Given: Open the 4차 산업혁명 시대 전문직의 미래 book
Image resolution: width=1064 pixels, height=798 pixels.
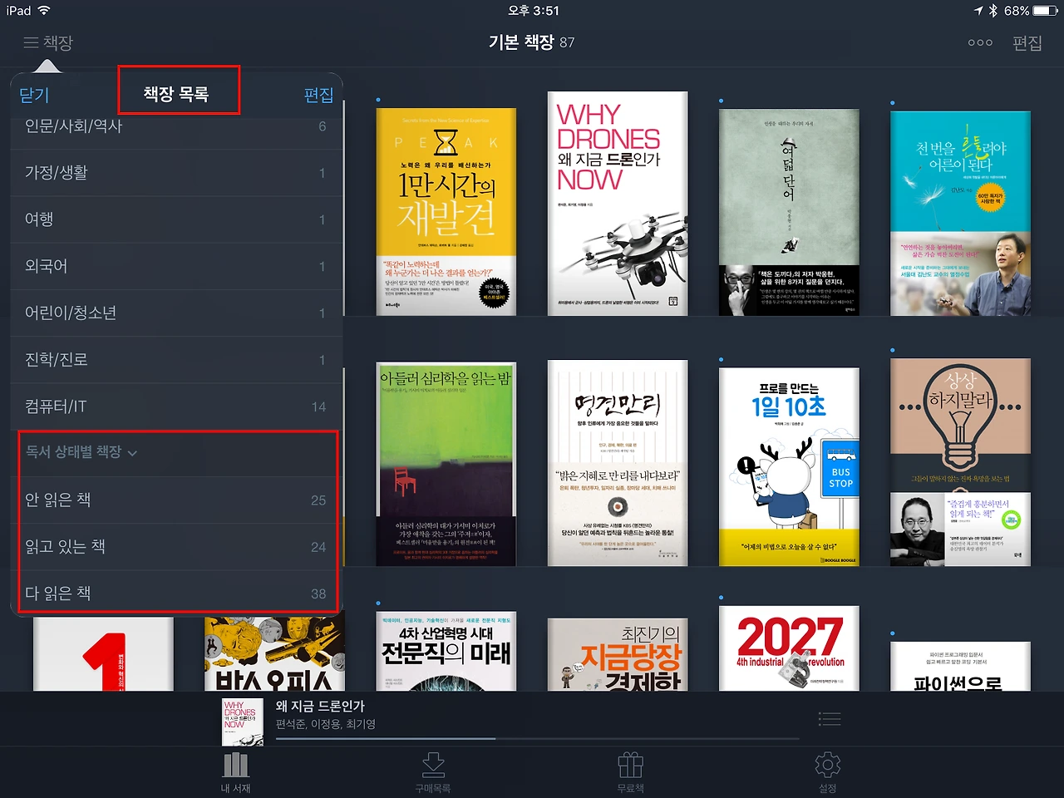Looking at the screenshot, I should [x=446, y=652].
